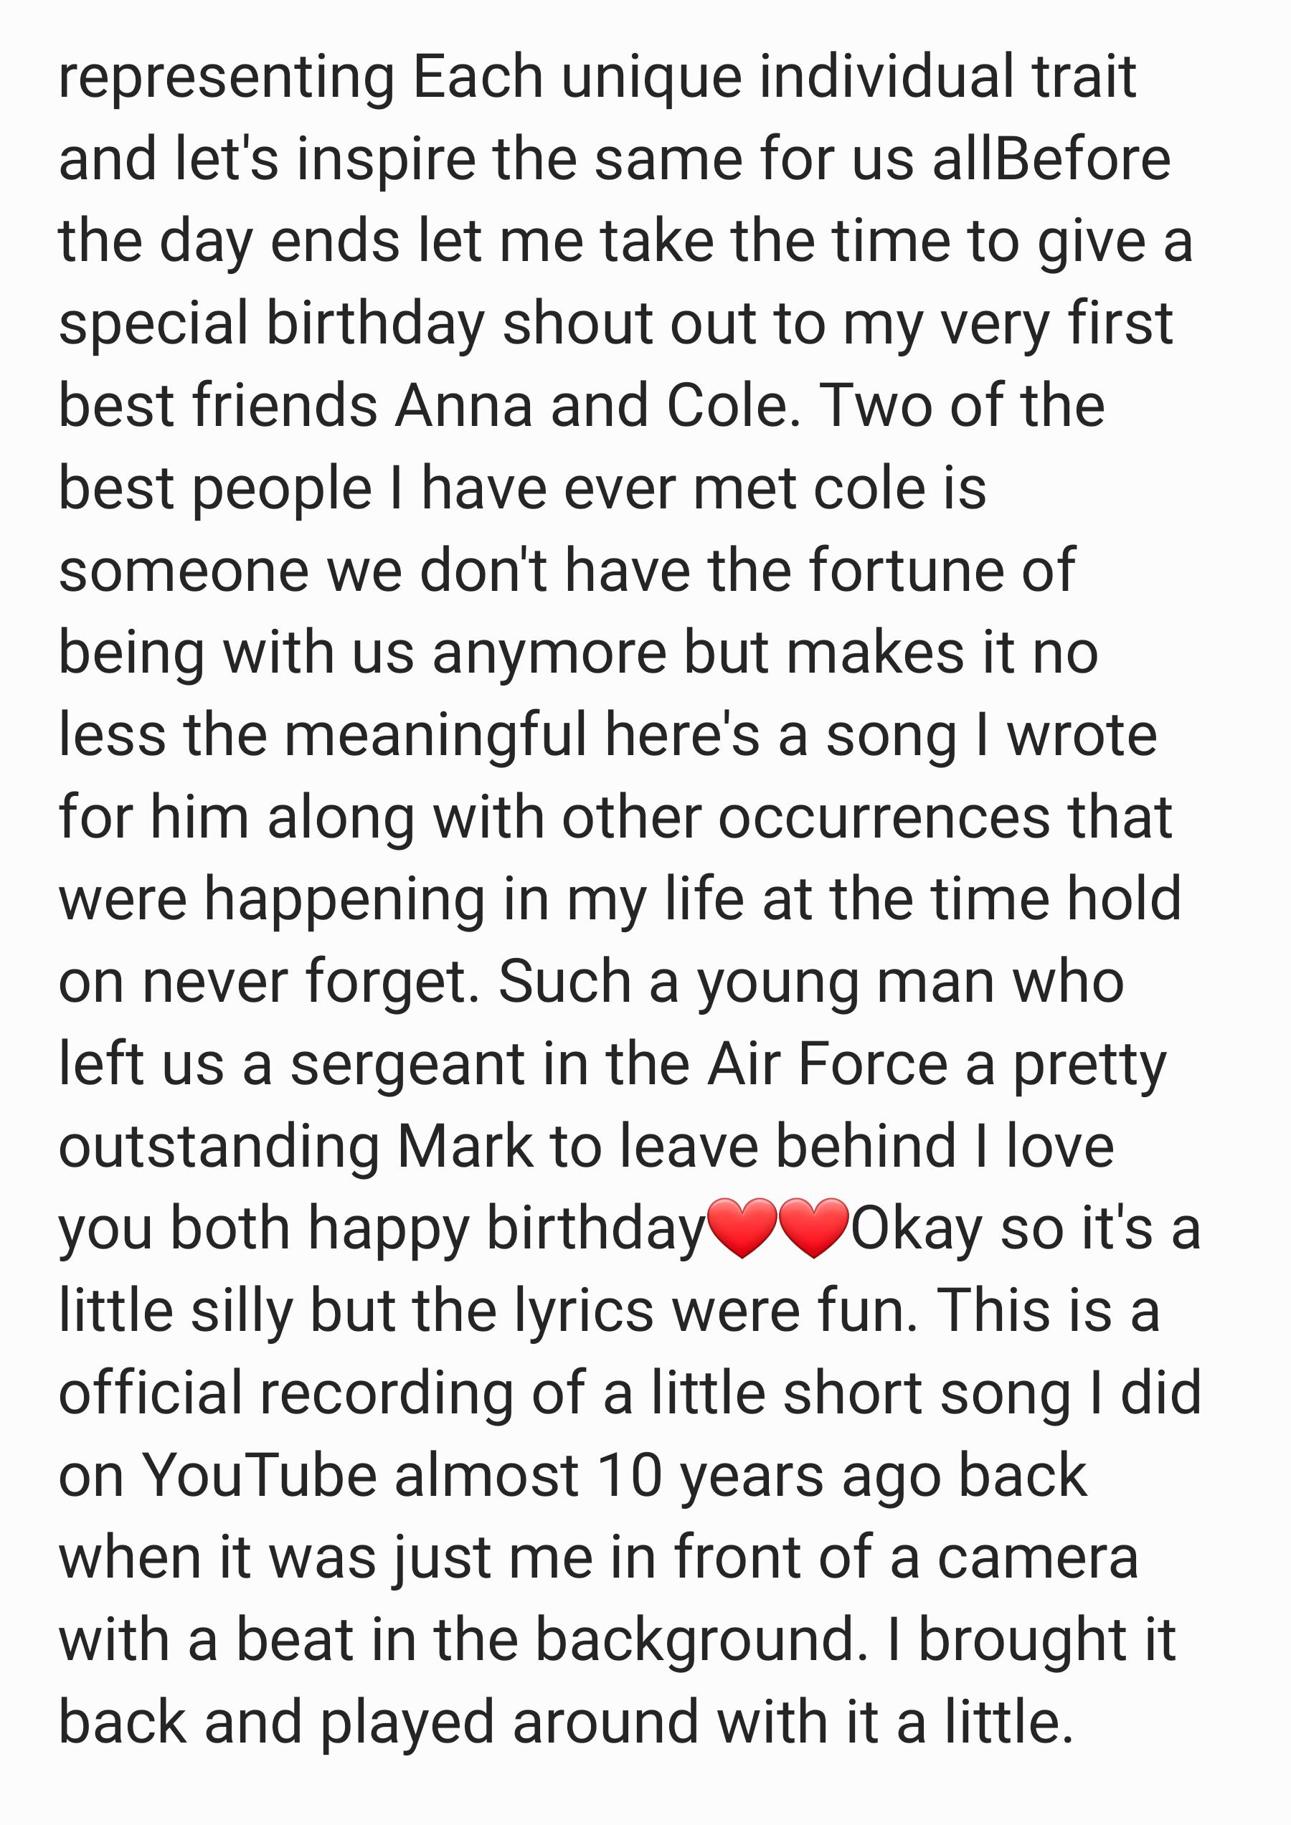Click the first red heart emoji
The height and width of the screenshot is (1825, 1291).
(742, 1228)
